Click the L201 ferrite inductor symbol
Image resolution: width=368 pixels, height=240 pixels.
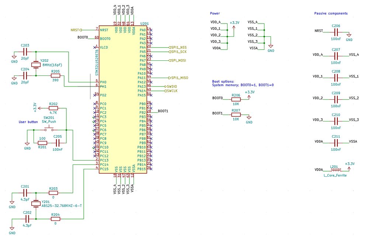point(336,170)
